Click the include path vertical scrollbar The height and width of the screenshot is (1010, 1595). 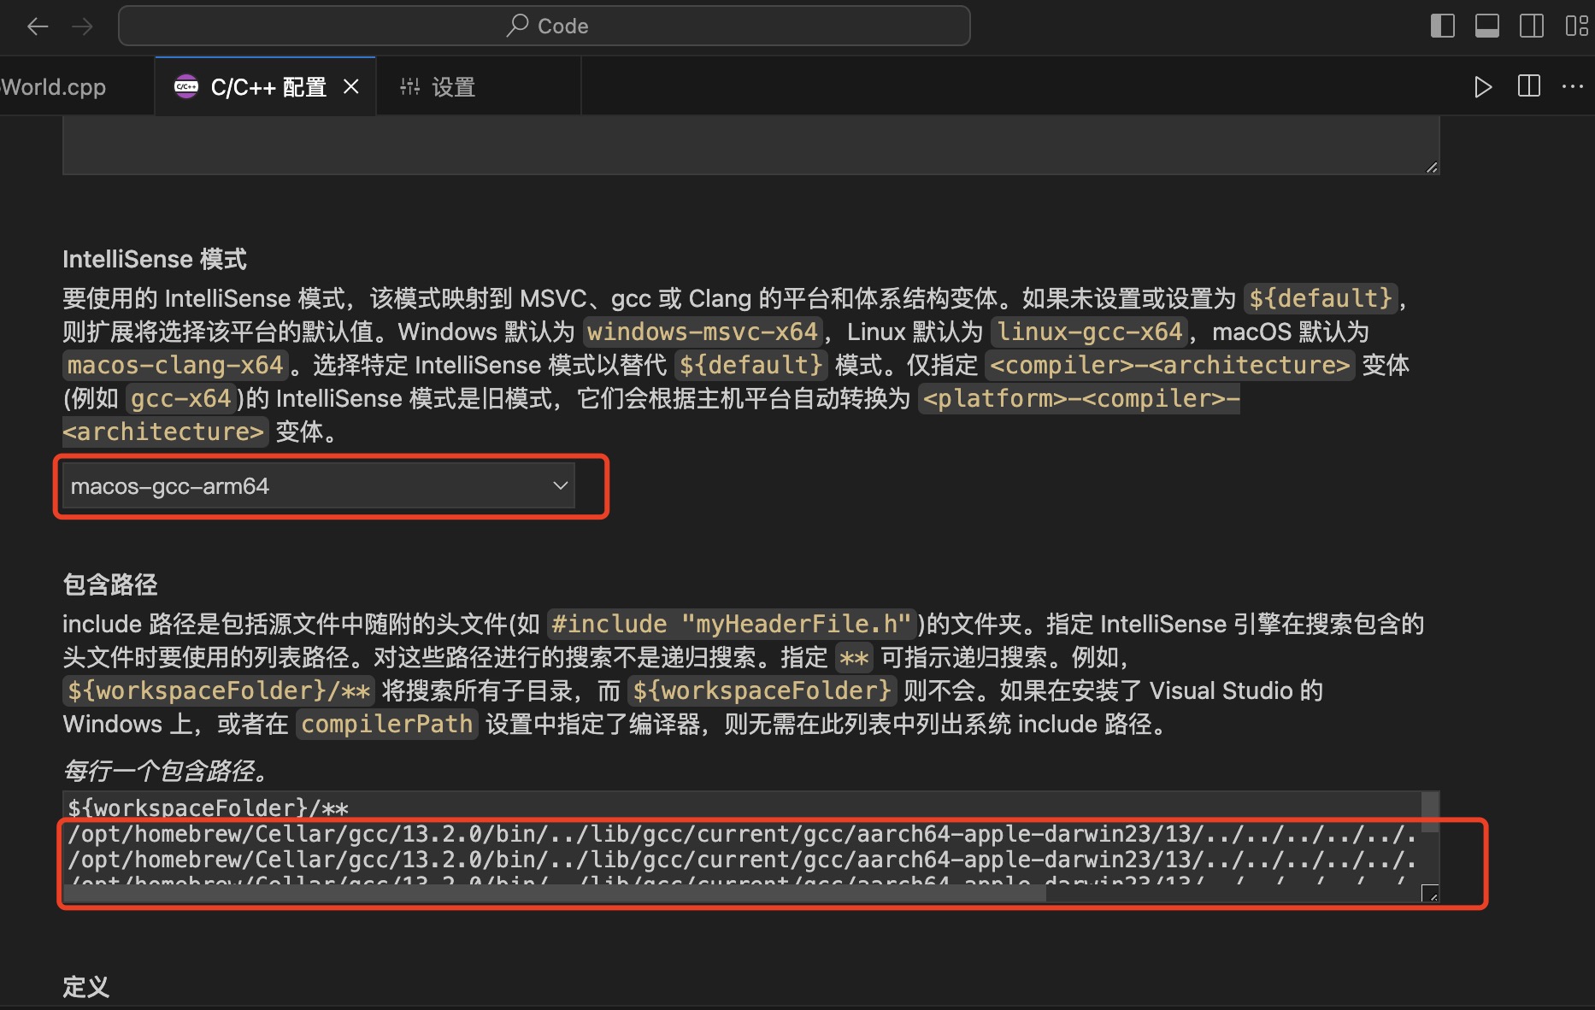click(x=1430, y=812)
